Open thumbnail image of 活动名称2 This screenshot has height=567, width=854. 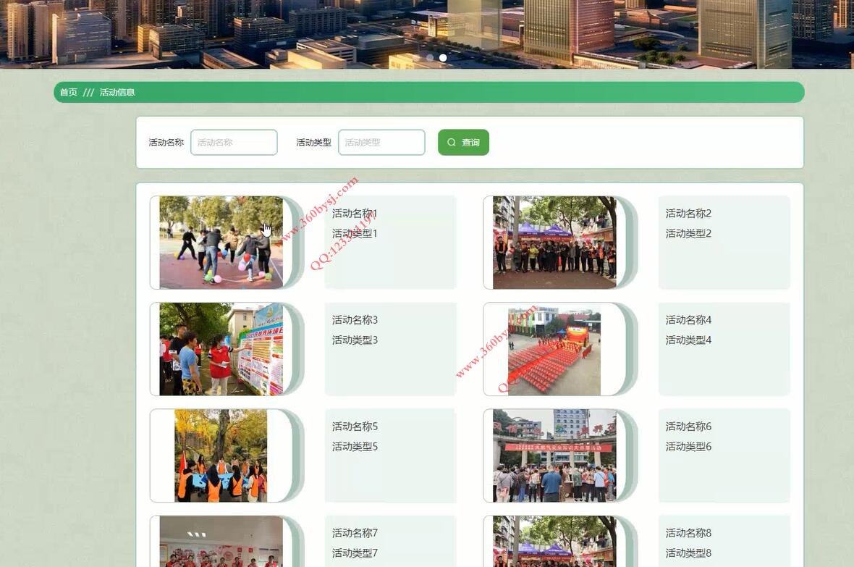tap(554, 243)
